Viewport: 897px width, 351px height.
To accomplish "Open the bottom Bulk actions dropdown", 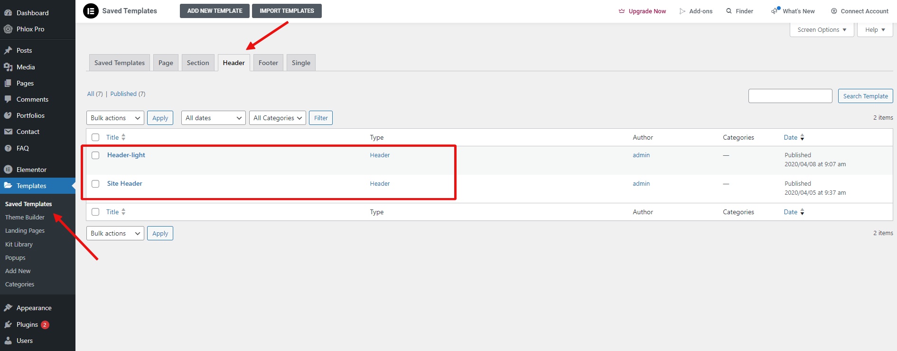I will pyautogui.click(x=115, y=233).
